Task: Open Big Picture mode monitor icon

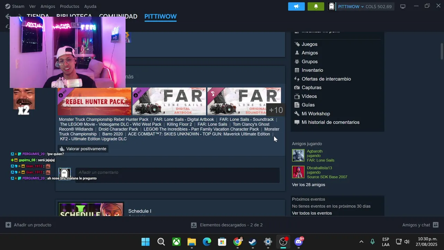Action: pos(403,6)
